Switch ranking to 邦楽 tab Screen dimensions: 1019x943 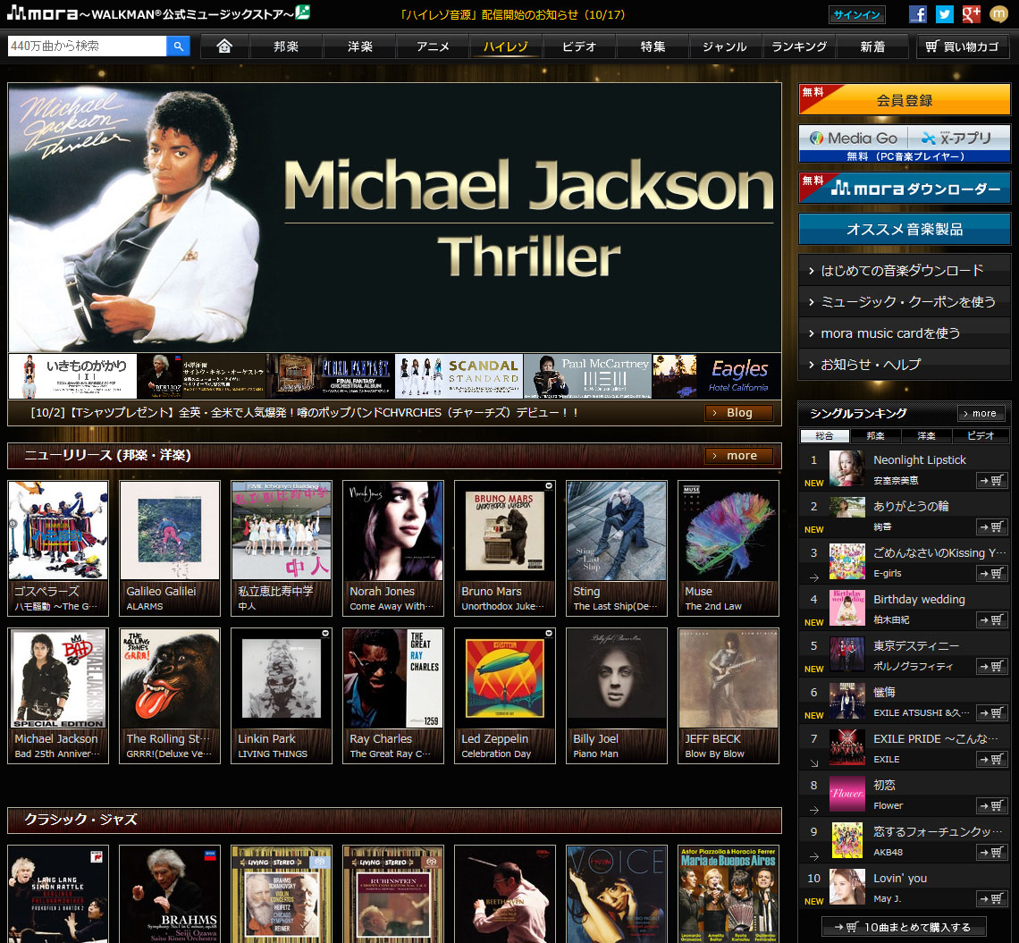pos(875,435)
